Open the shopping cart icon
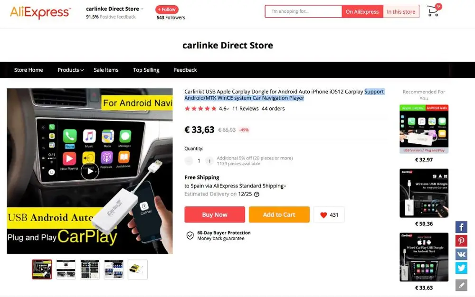475x297 pixels. (x=433, y=11)
